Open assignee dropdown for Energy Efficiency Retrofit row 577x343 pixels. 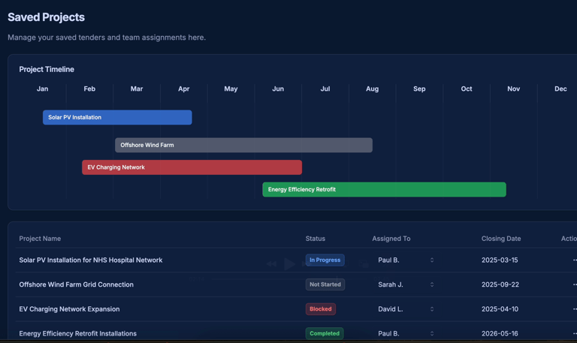[x=406, y=333]
